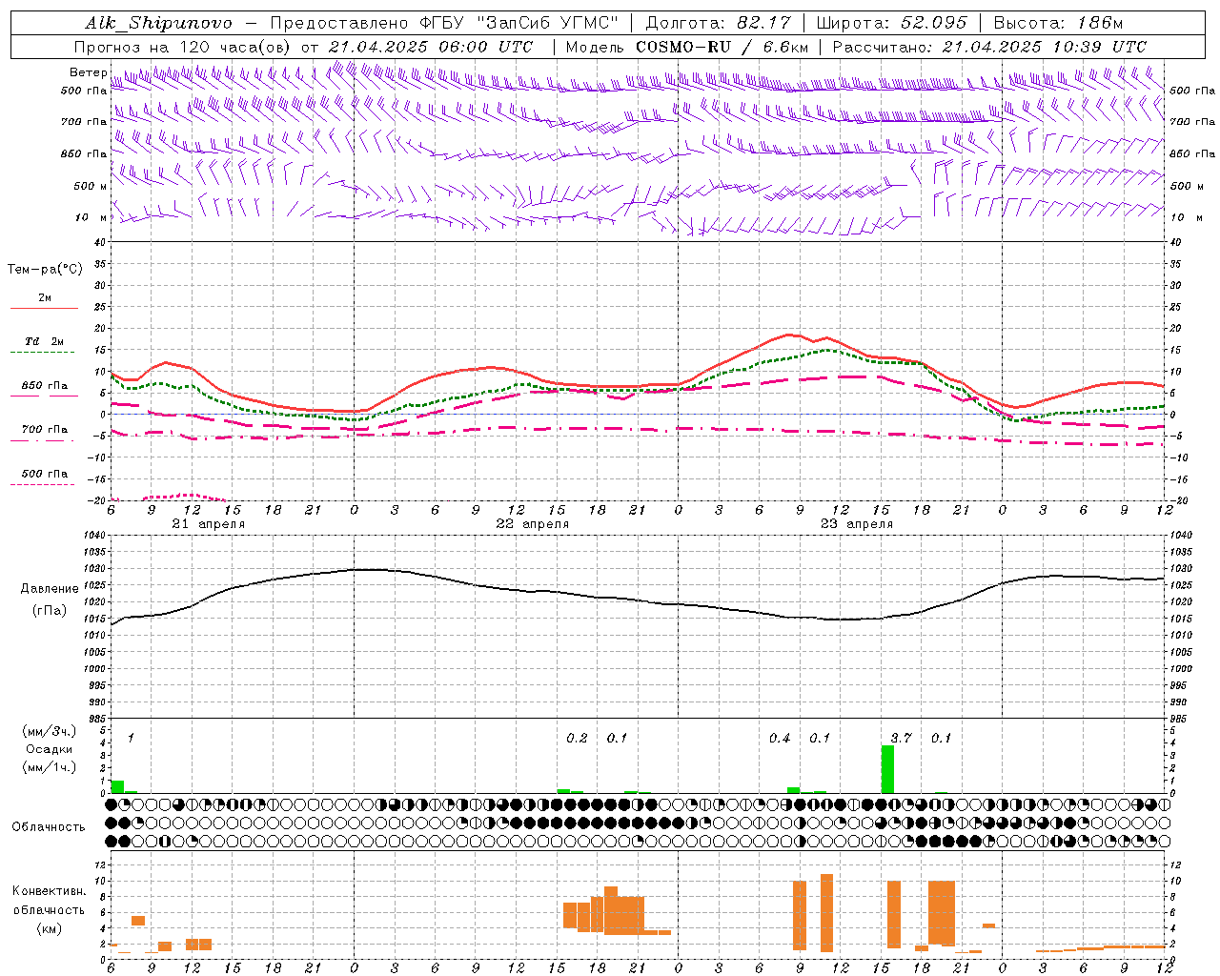The height and width of the screenshot is (976, 1220).
Task: Click the "22 апреля" date label
Action: (x=532, y=524)
